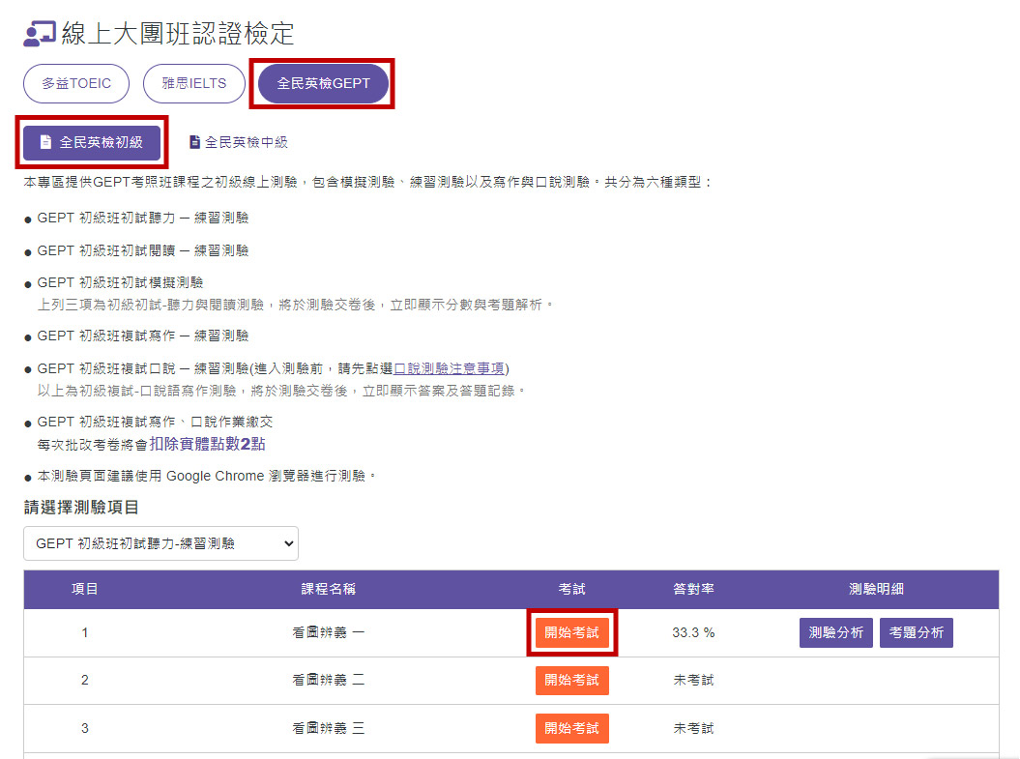Click the document icon in 全民英檢初級 button
This screenshot has height=759, width=1020.
pyautogui.click(x=45, y=142)
